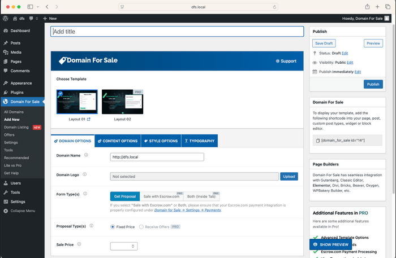The height and width of the screenshot is (258, 396).
Task: Toggle Safari sidebar
Action: (x=30, y=7)
